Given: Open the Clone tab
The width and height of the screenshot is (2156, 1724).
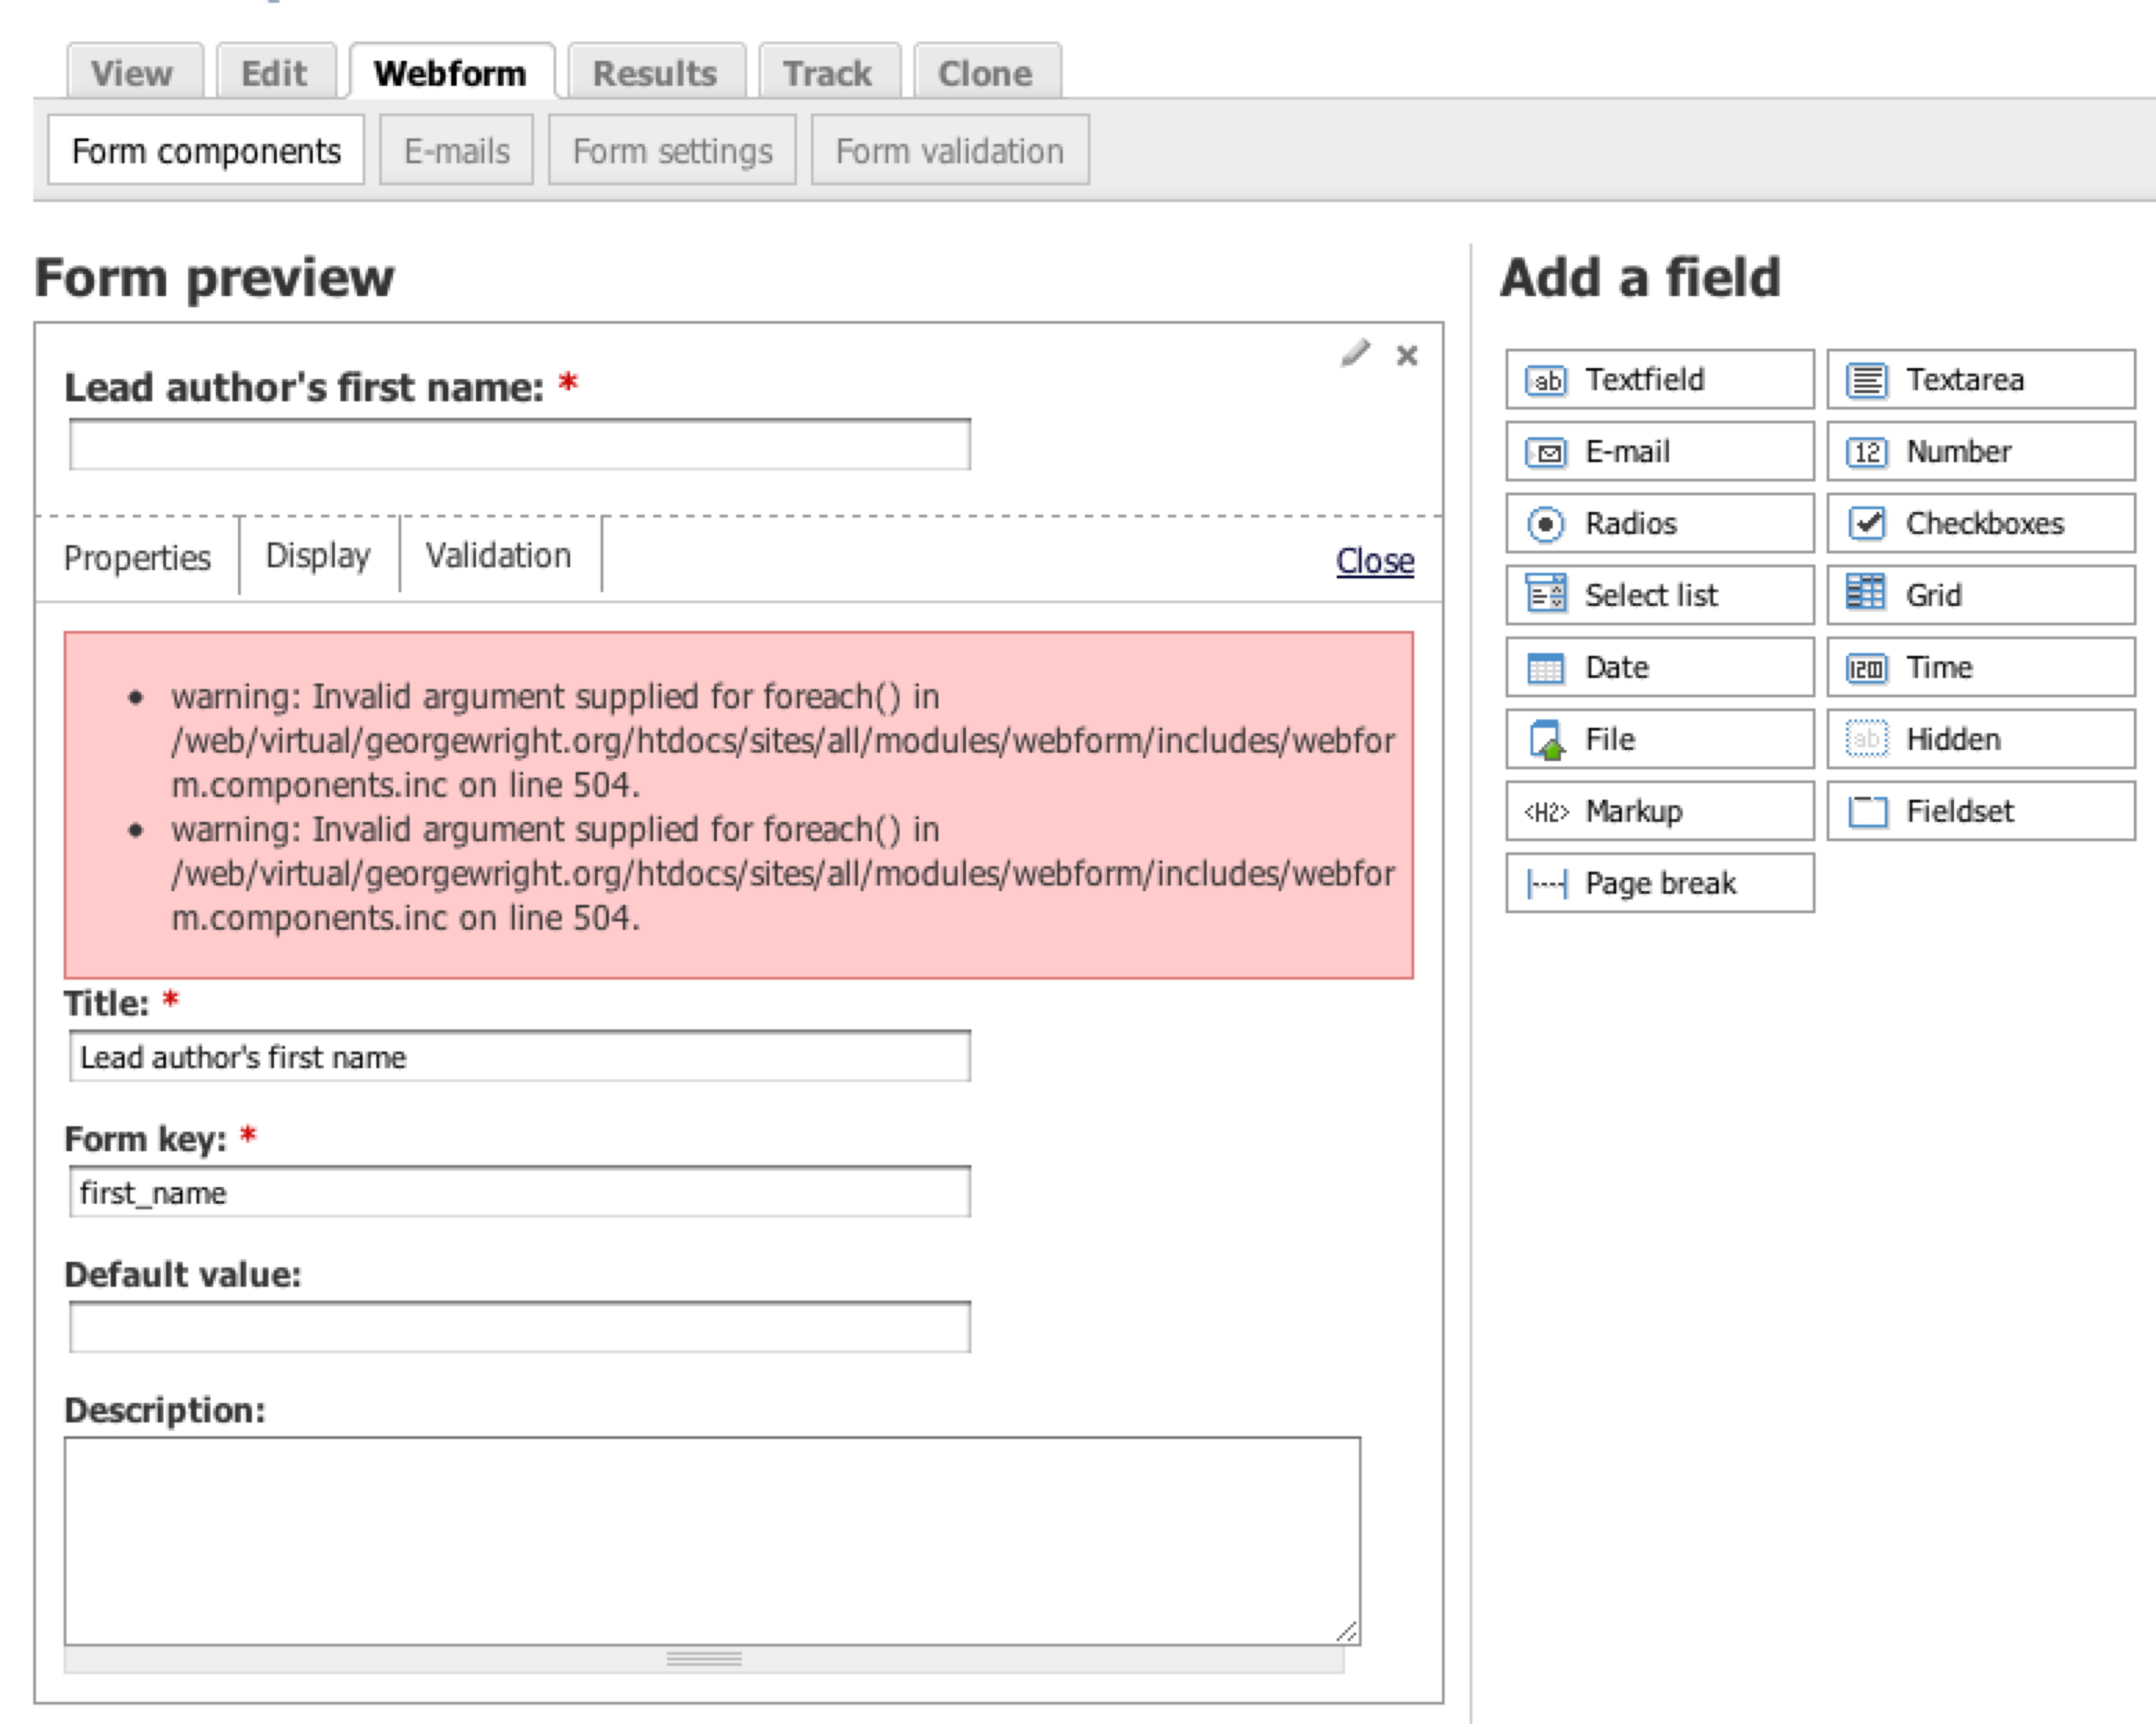Looking at the screenshot, I should pyautogui.click(x=987, y=72).
